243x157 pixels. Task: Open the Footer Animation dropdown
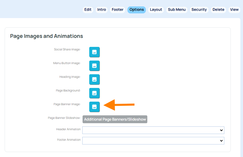pos(153,141)
